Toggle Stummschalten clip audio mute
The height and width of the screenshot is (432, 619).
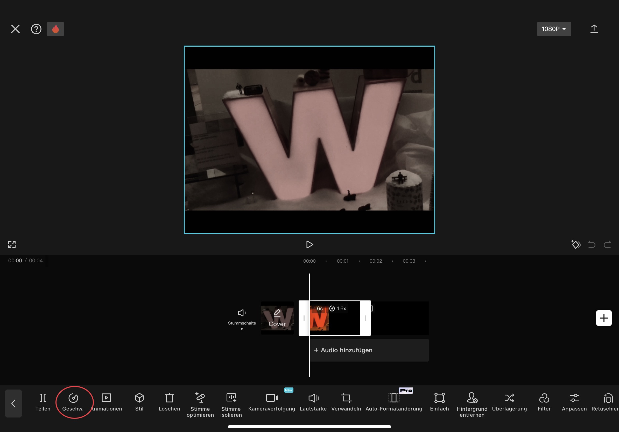242,318
